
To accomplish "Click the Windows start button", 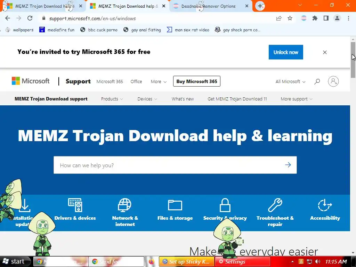I will [15, 261].
